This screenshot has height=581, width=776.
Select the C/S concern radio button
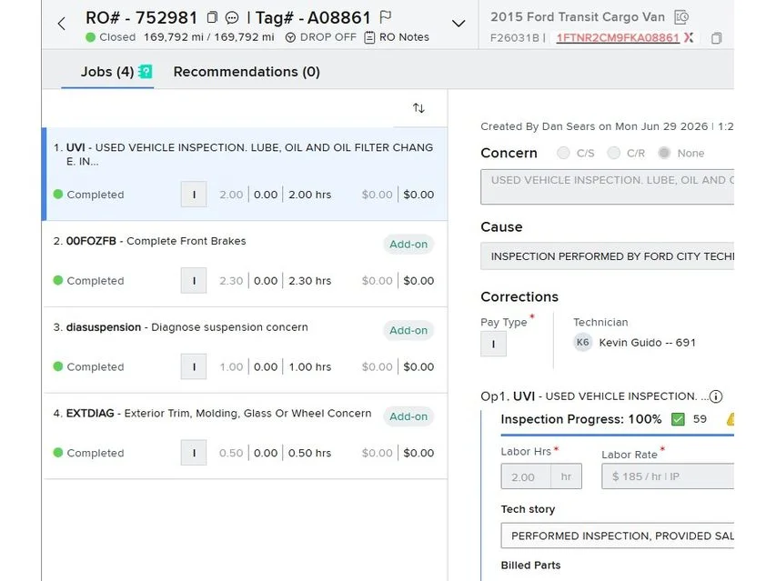tap(563, 153)
